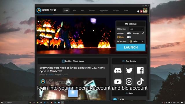Play the banner video with its play arrow

click(x=38, y=21)
